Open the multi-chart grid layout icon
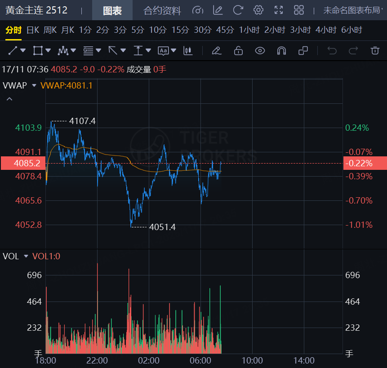Image resolution: width=387 pixels, height=368 pixels. pyautogui.click(x=299, y=10)
